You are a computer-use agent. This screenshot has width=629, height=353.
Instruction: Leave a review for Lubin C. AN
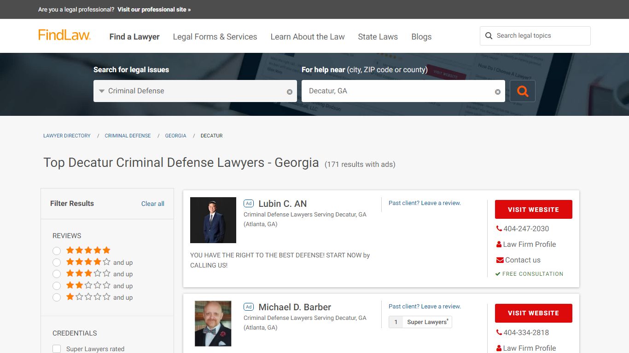(425, 203)
